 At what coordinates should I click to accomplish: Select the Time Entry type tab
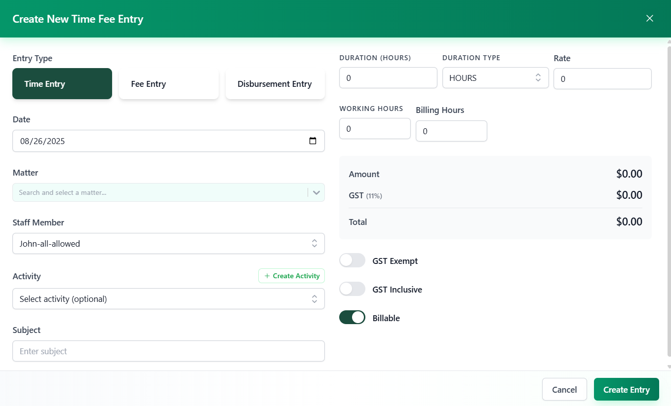coord(62,84)
